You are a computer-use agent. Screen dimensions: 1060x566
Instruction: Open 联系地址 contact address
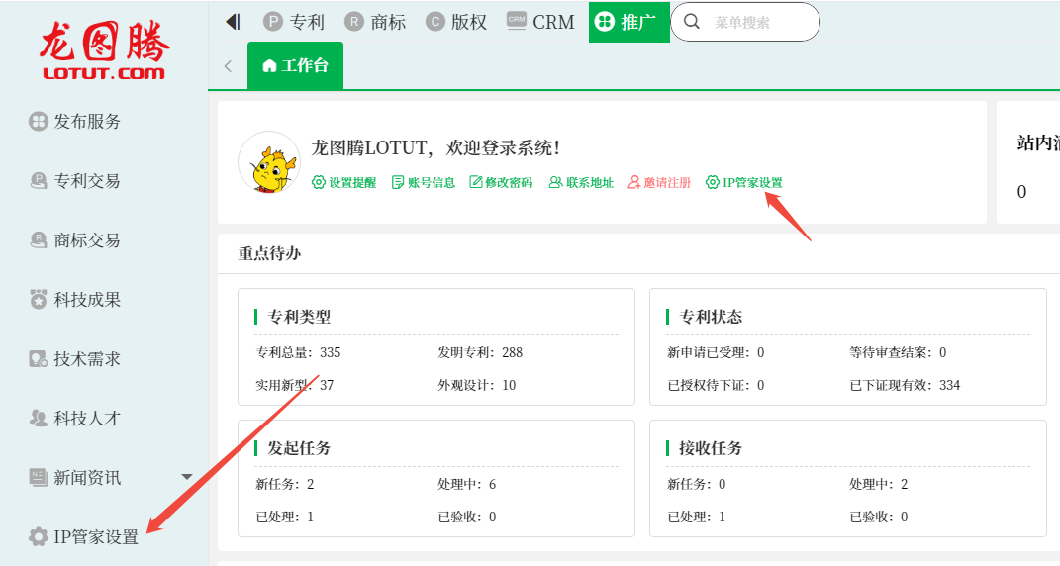click(x=581, y=183)
